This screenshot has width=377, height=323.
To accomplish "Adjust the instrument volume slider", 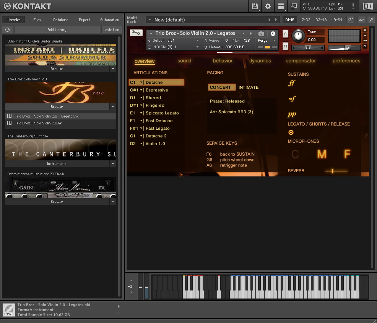I will pos(344,48).
